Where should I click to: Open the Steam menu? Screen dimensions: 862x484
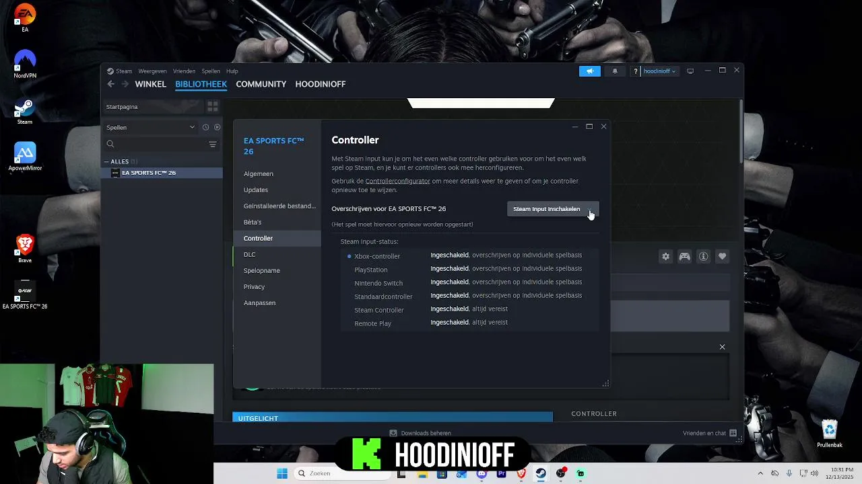[x=124, y=71]
